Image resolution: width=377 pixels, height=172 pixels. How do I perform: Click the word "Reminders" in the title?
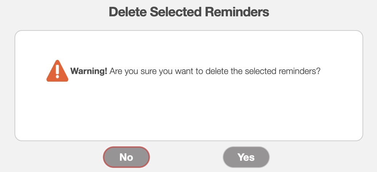(238, 12)
